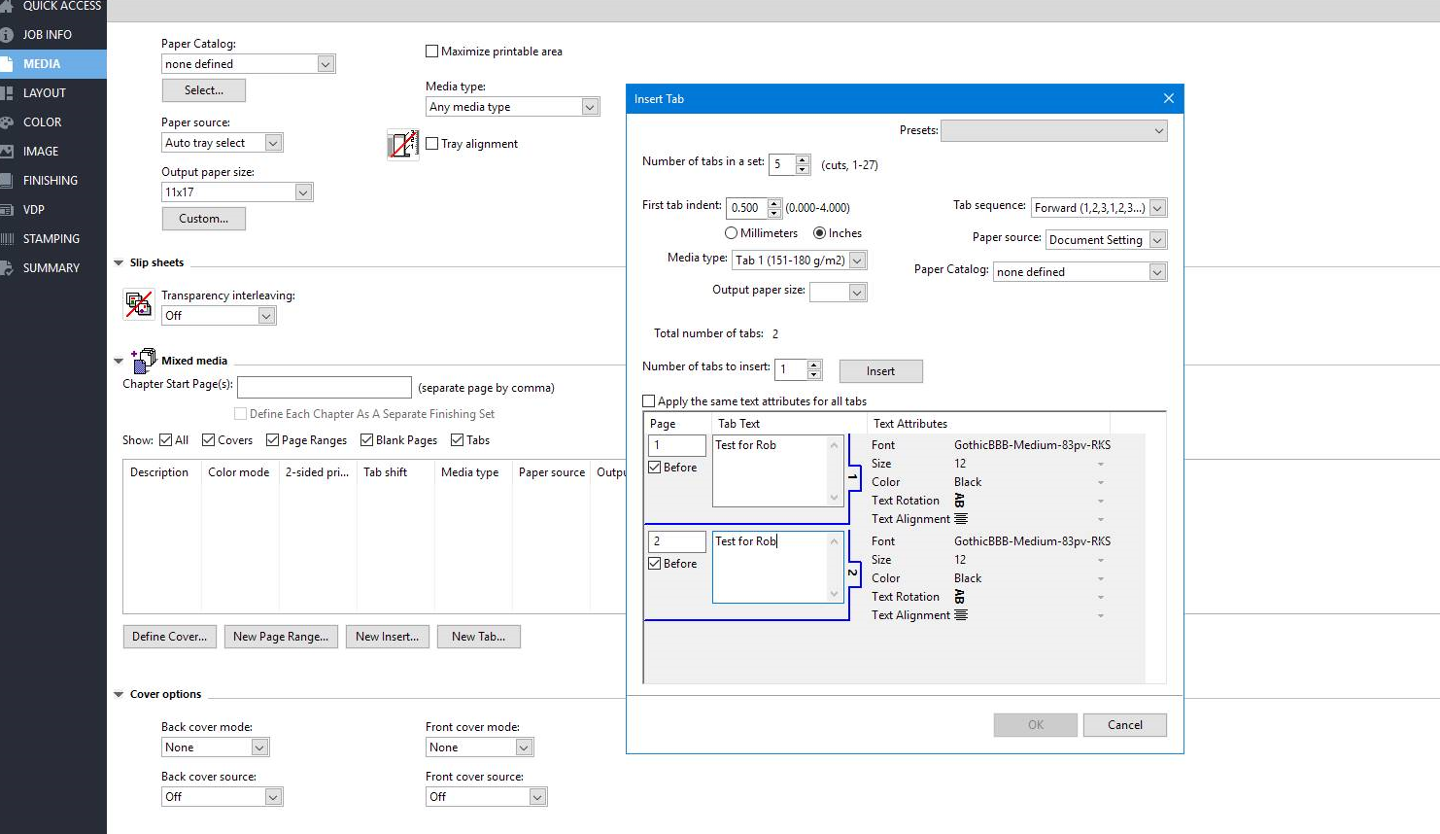Select the Millimeters radio button
Image resolution: width=1440 pixels, height=834 pixels.
[731, 232]
